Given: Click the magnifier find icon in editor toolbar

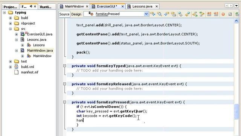Looking at the screenshot, I should (160, 14).
